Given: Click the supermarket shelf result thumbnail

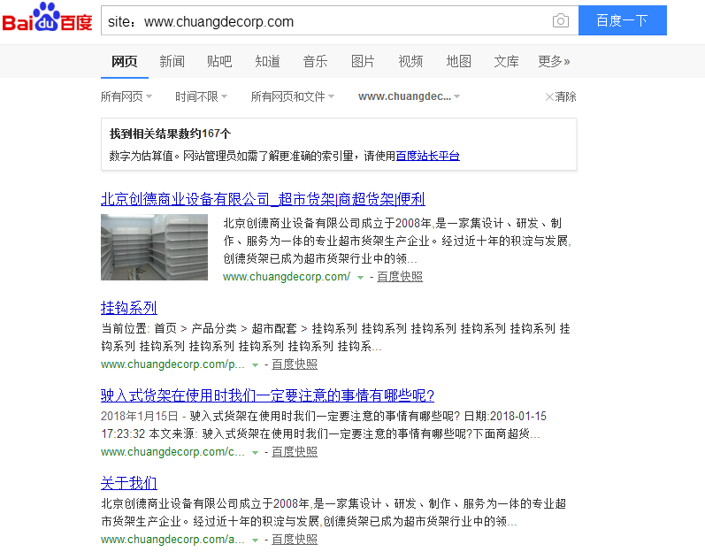Looking at the screenshot, I should click(154, 247).
